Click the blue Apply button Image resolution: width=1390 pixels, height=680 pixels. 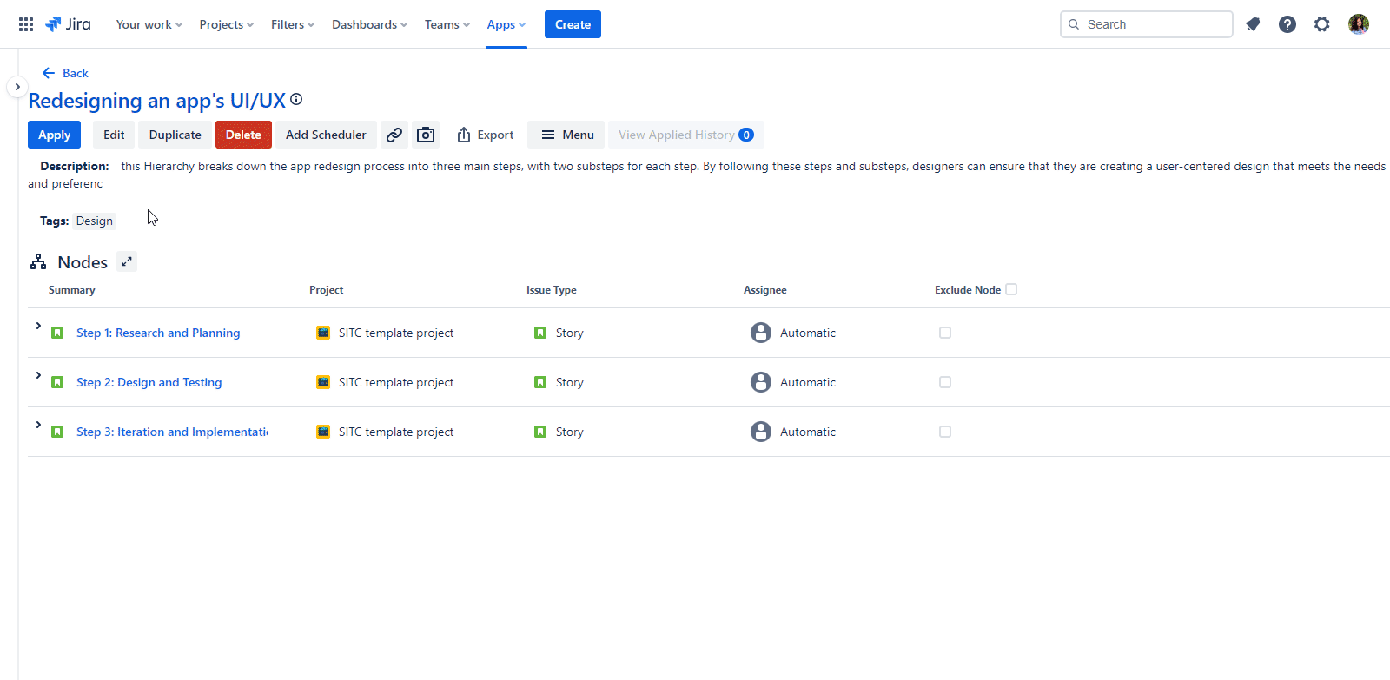[x=54, y=135]
